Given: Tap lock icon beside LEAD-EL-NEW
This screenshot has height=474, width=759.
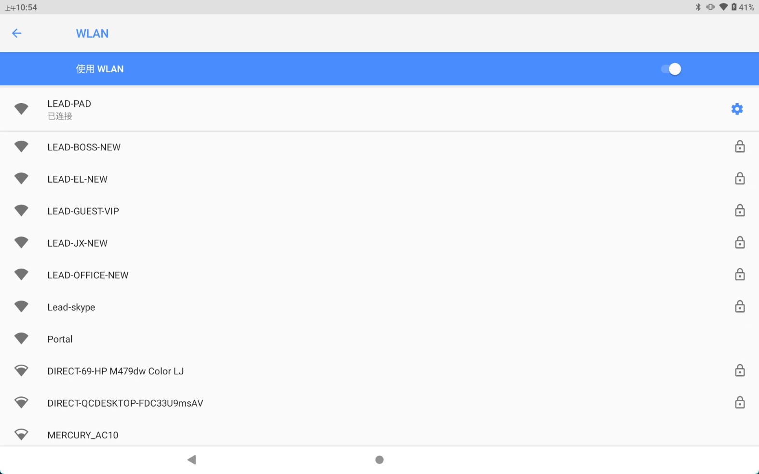Looking at the screenshot, I should (740, 179).
